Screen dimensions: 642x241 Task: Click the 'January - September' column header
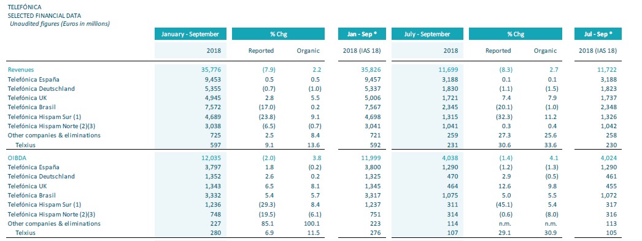190,34
